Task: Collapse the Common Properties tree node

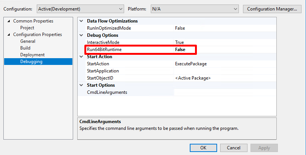Action: 8,21
